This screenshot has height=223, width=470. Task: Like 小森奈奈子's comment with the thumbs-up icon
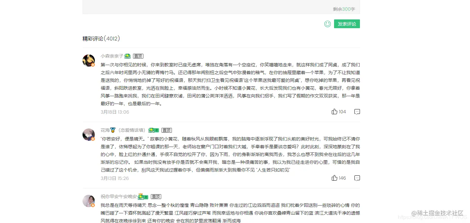334,111
